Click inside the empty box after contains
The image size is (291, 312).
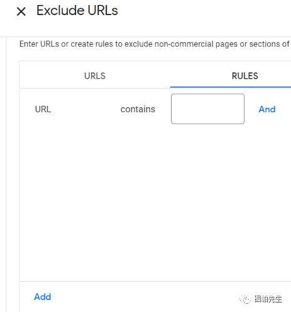(x=207, y=109)
